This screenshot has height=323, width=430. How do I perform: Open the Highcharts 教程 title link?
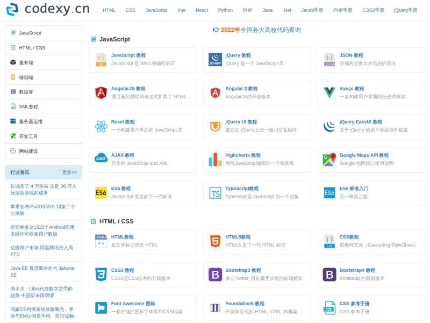[243, 155]
